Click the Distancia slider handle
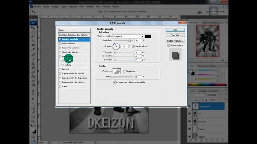Screen dimensions: 257x144 pyautogui.click(x=115, y=52)
